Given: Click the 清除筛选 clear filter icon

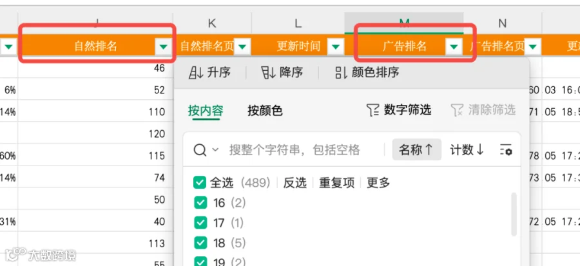Looking at the screenshot, I should tap(457, 109).
